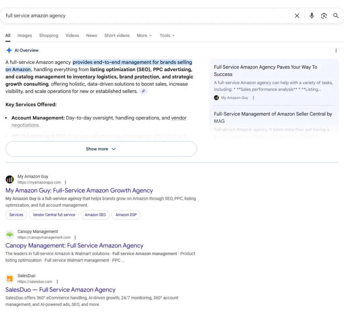Open Google Lens image search
Image resolution: width=344 pixels, height=315 pixels.
pyautogui.click(x=324, y=15)
